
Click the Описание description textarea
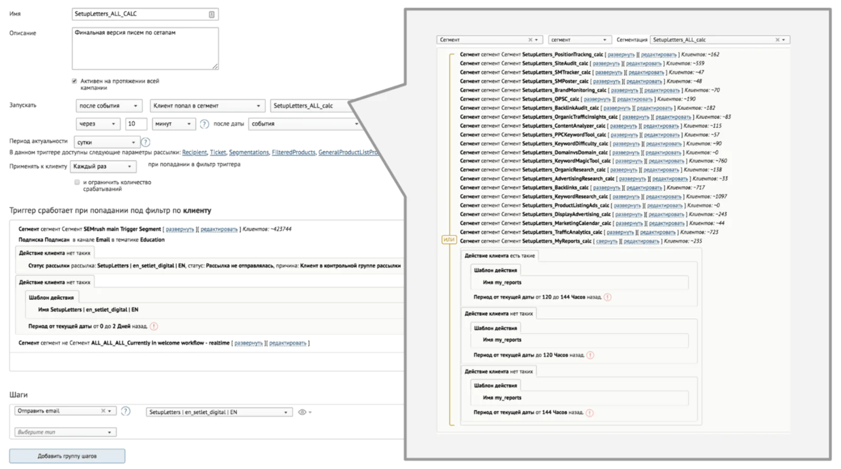tap(145, 48)
